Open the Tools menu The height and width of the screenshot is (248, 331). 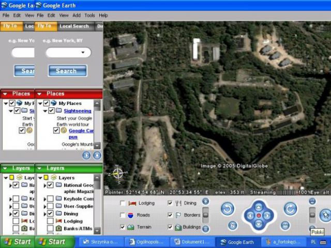[x=89, y=15]
